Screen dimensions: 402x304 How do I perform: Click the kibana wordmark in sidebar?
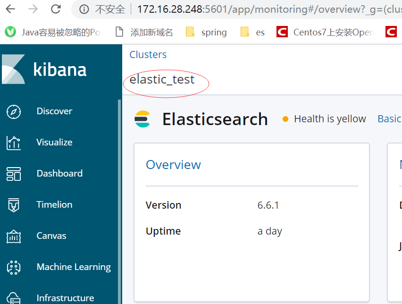click(x=60, y=69)
